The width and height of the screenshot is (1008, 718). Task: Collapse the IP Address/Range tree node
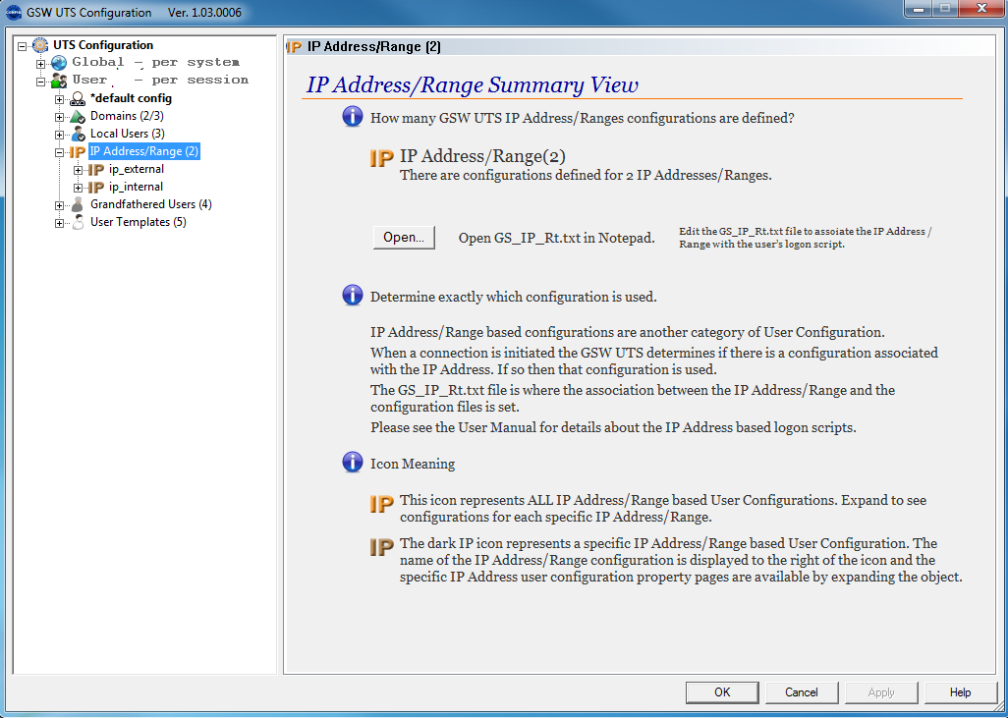click(60, 152)
